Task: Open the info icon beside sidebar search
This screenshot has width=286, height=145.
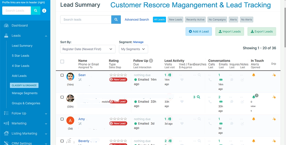Action: click(44, 11)
